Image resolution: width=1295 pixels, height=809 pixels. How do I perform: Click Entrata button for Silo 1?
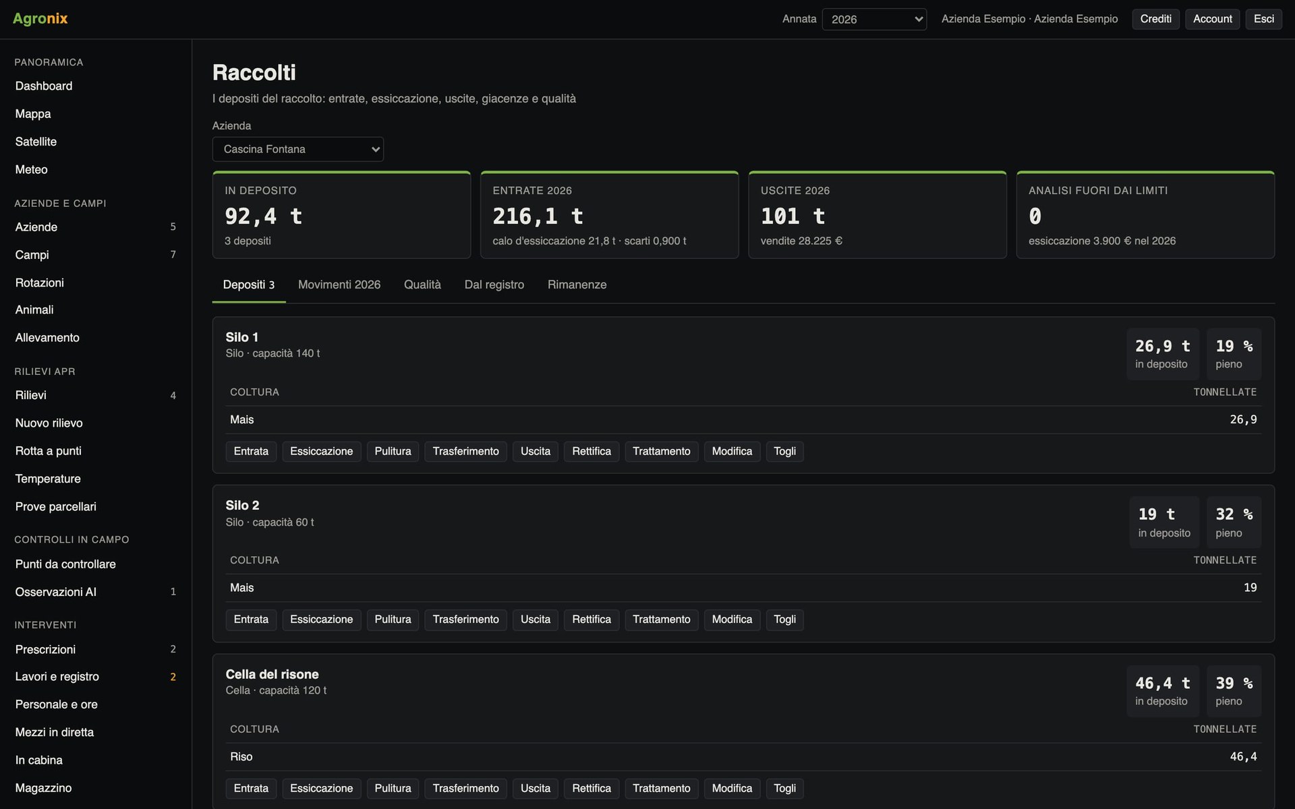251,451
